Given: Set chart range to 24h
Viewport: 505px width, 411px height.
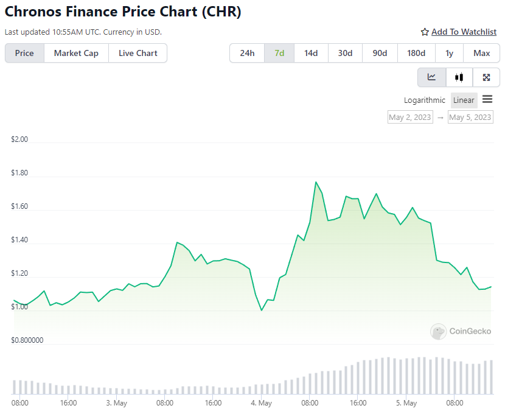Looking at the screenshot, I should pyautogui.click(x=247, y=53).
